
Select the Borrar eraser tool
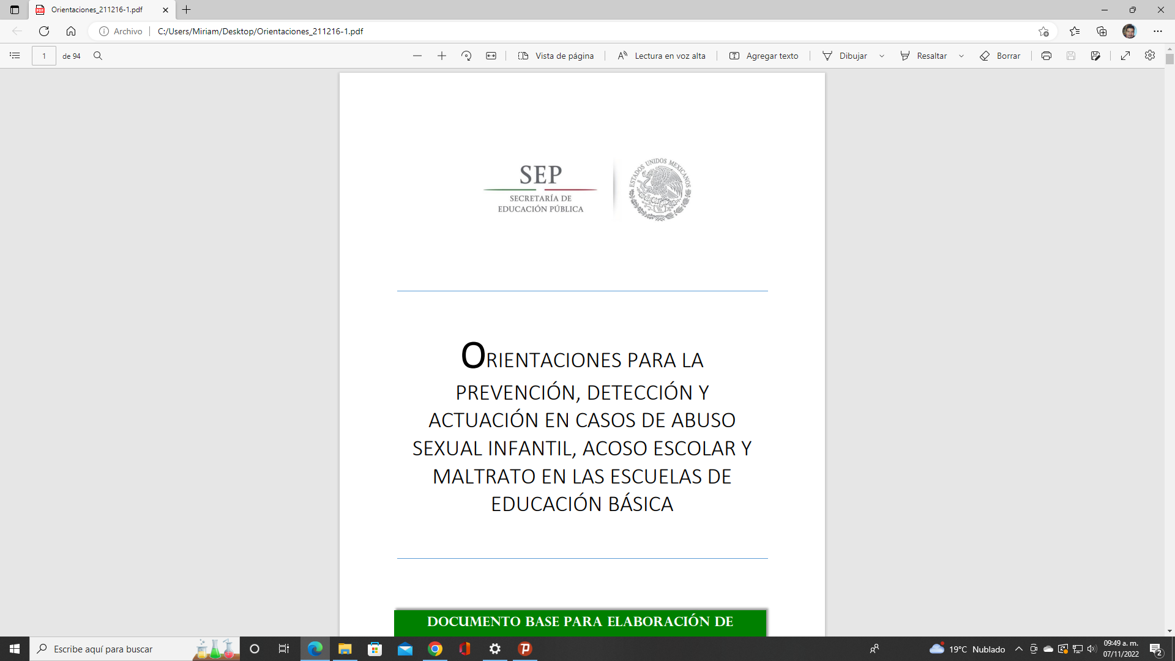1000,56
